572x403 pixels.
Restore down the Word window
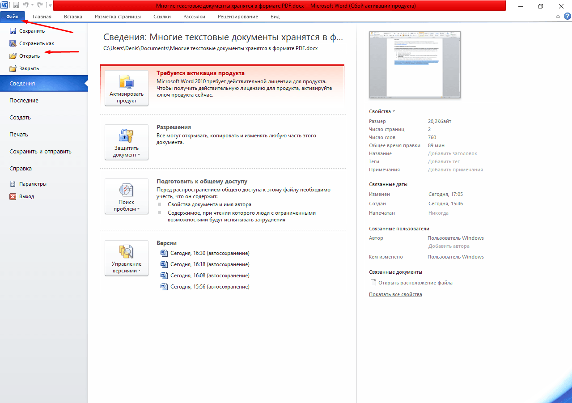pos(541,6)
